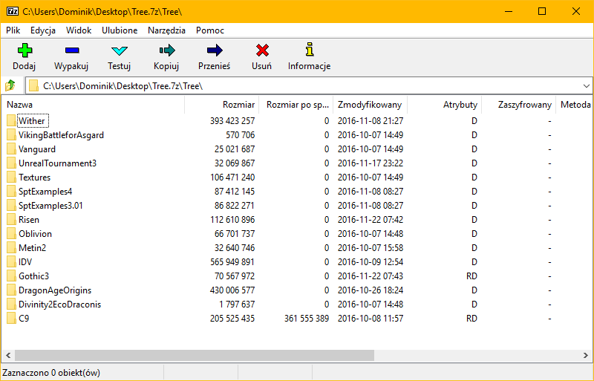
Task: Click the horizontal scrollbar right arrow
Action: click(x=588, y=355)
